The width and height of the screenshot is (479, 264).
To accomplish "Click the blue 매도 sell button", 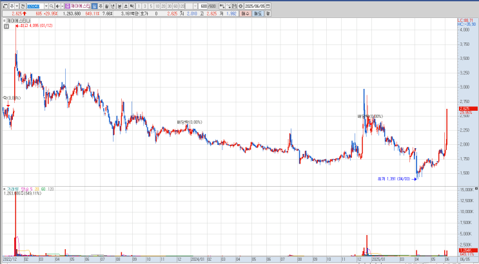I will pos(258,14).
